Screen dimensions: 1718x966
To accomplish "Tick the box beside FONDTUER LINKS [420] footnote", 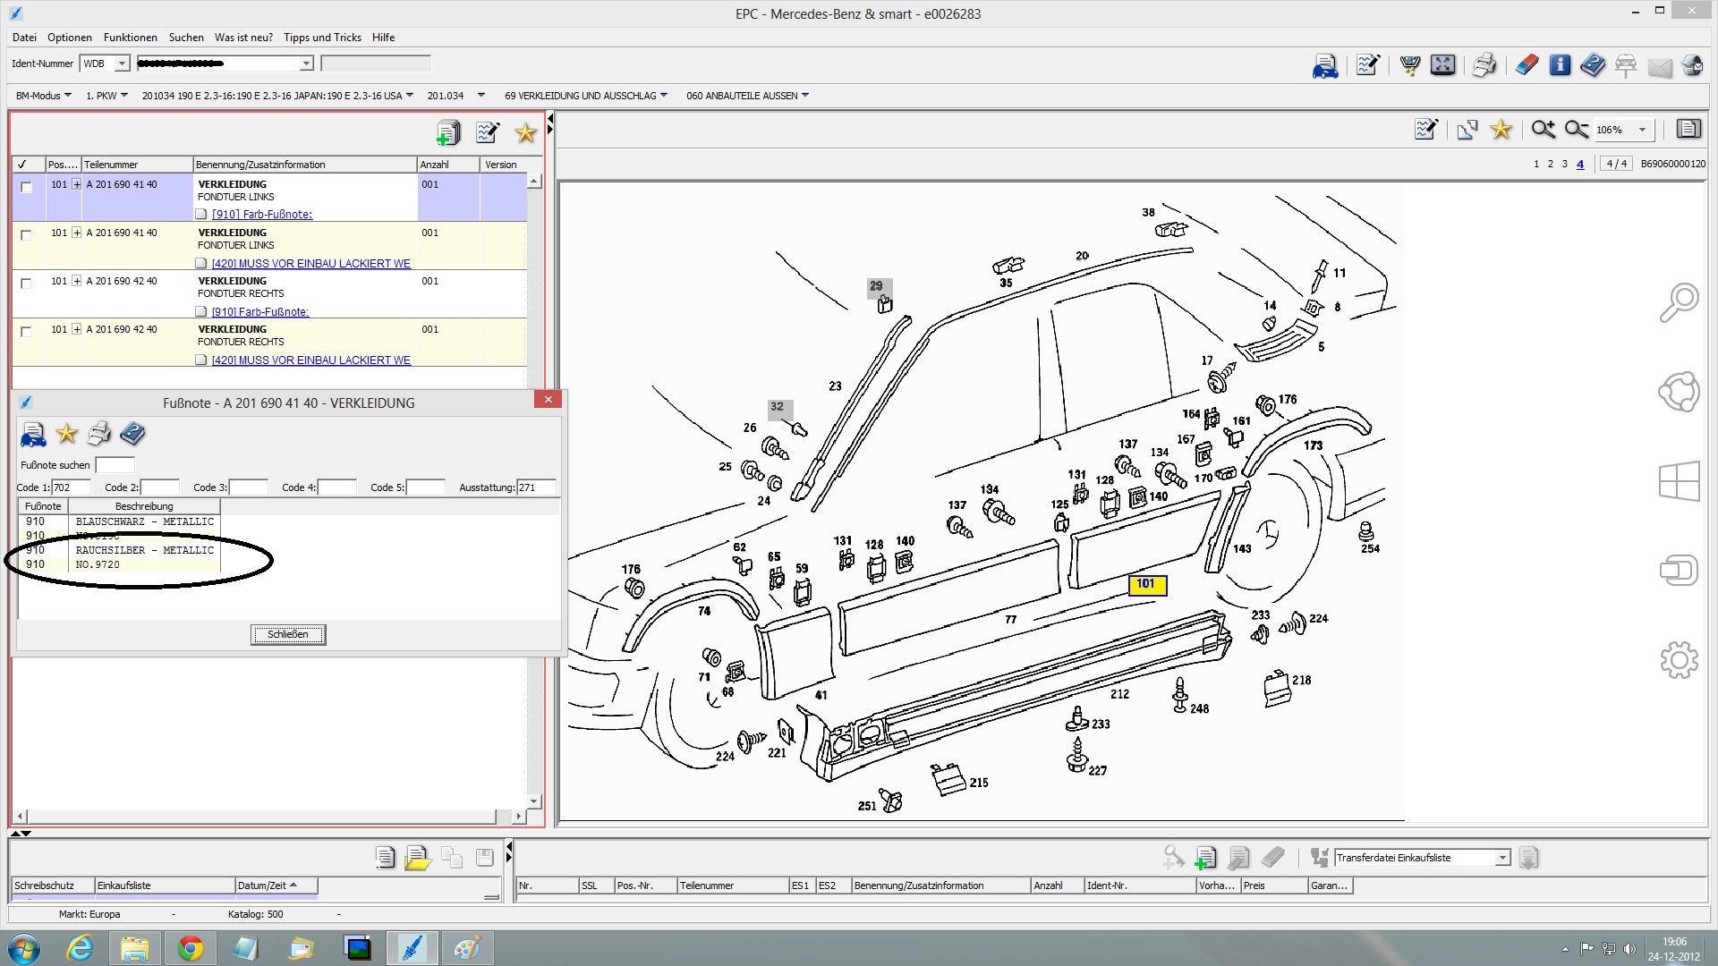I will (201, 264).
